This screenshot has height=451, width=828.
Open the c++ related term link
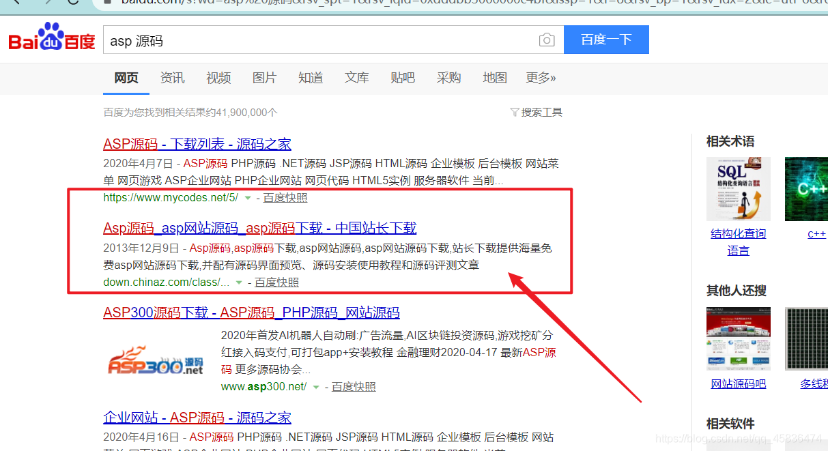(x=816, y=233)
